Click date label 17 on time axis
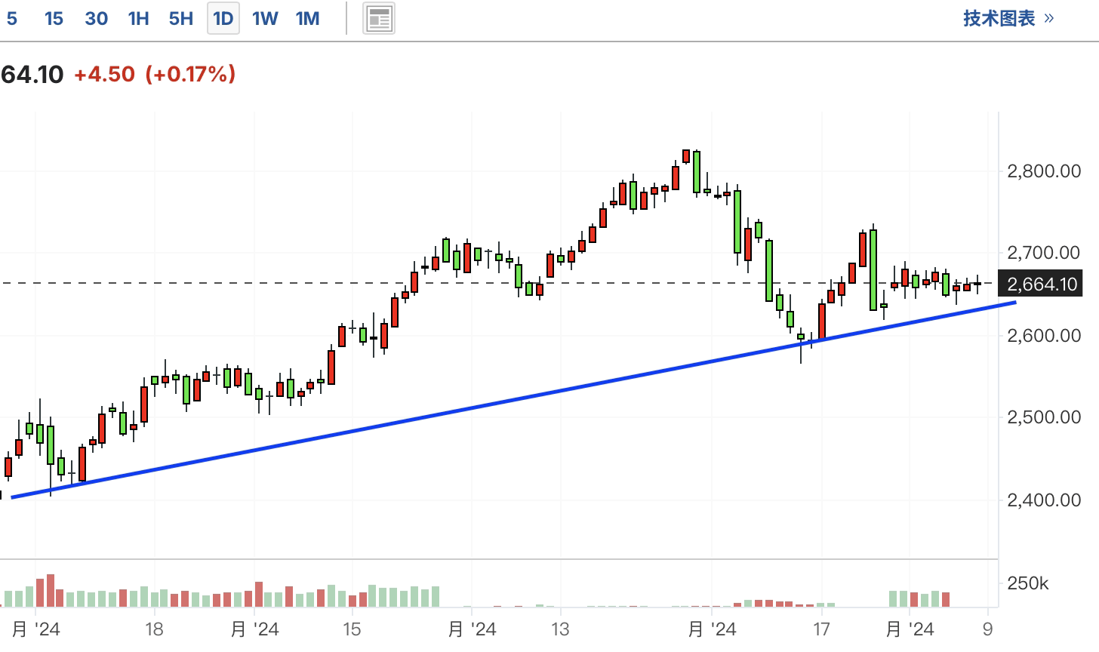The height and width of the screenshot is (652, 1099). point(821,629)
